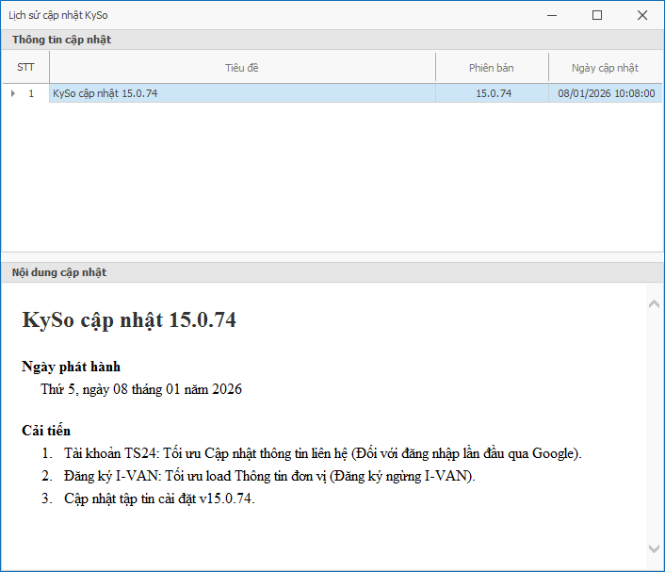Select the date cell '08/01/2026 10:08:00'

point(606,93)
